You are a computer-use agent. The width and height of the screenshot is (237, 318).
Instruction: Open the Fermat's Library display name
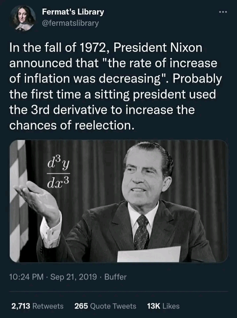click(73, 12)
